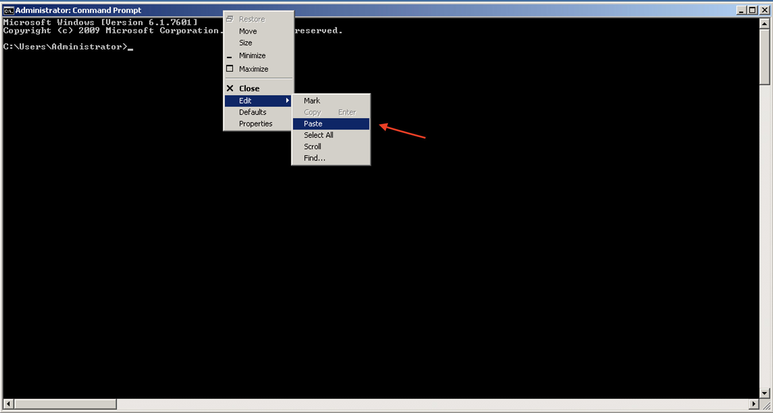Select Maximize with the square icon
Screen dimensions: 773x413
254,69
